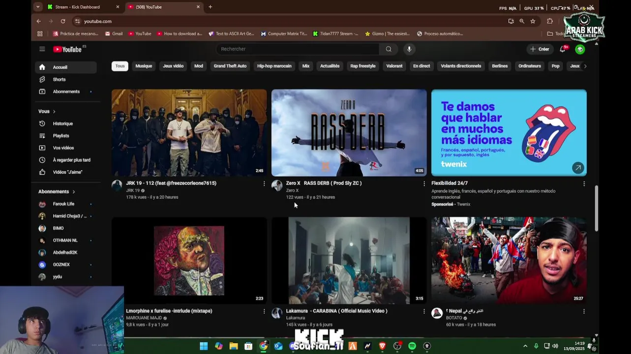
Task: Open the browser extensions puzzle icon
Action: (x=550, y=21)
